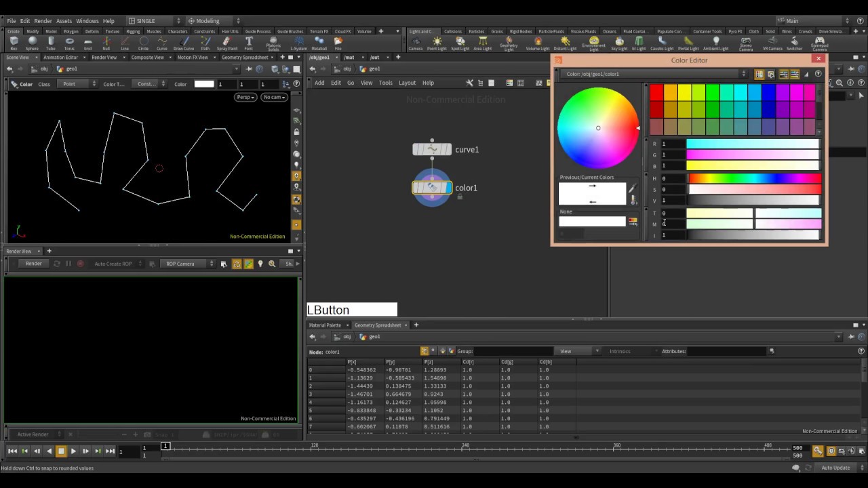Add a Sky Light
Viewport: 868px width, 488px height.
pyautogui.click(x=619, y=43)
